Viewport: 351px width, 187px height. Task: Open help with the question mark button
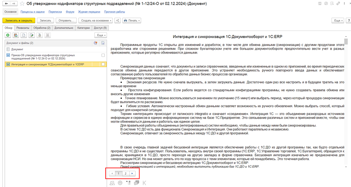point(348,20)
